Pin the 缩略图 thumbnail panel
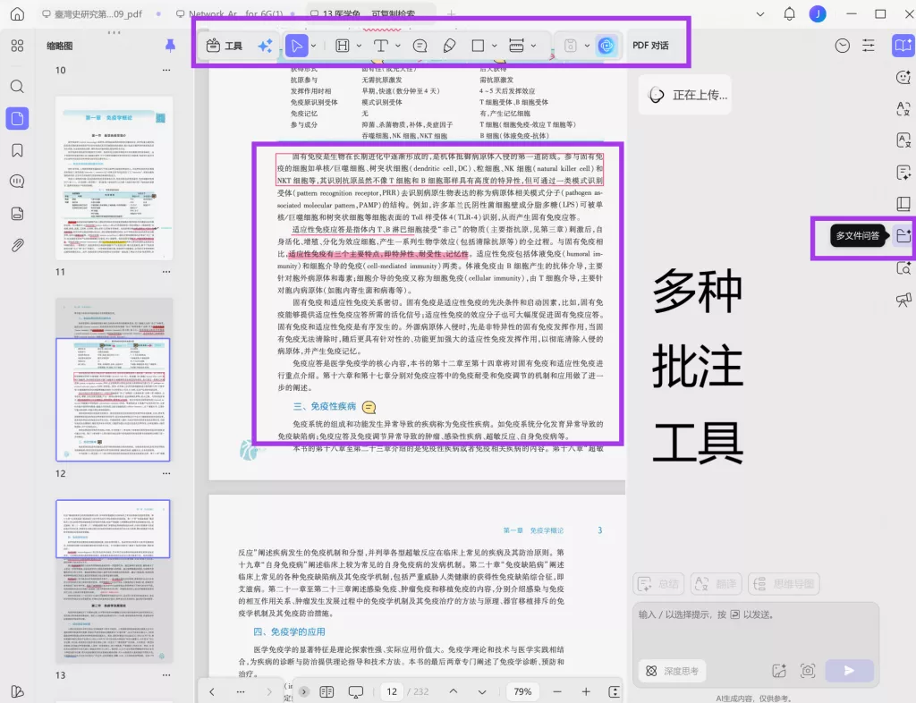 tap(170, 46)
